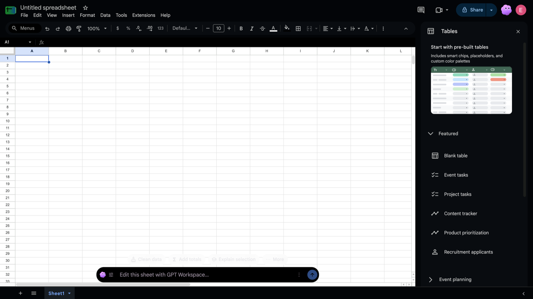Toggle strikethrough formatting

click(263, 28)
